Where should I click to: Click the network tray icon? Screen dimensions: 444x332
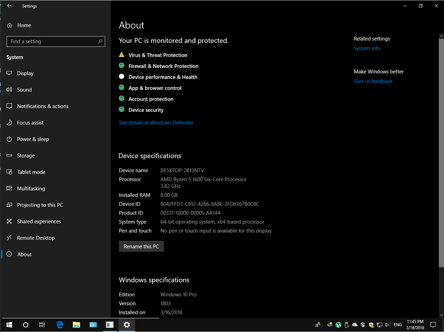click(380, 325)
